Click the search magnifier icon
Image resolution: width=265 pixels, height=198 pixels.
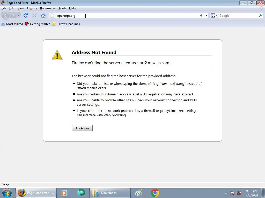click(261, 15)
